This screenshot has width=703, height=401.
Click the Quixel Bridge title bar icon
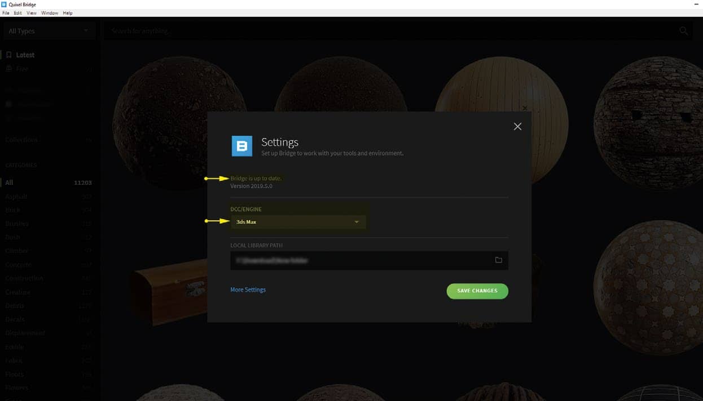[x=5, y=5]
